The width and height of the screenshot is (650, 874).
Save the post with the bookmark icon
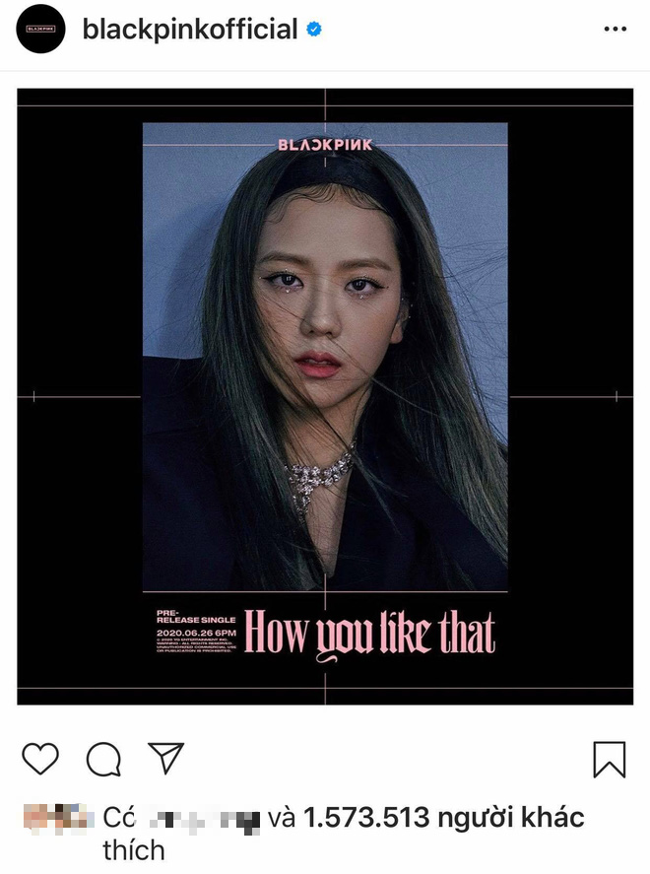(x=610, y=759)
